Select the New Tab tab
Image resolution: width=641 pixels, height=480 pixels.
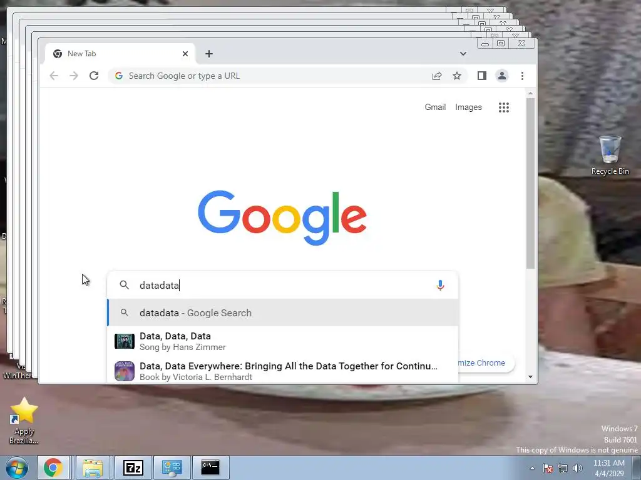[x=120, y=54]
